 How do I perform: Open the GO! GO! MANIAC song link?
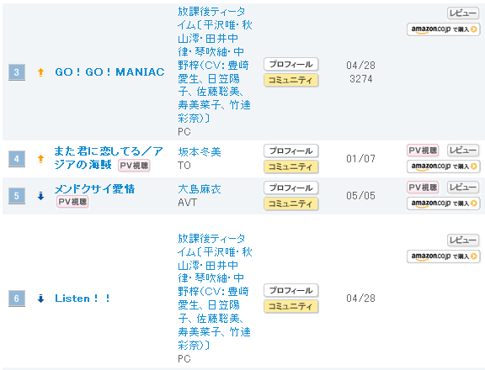point(109,72)
